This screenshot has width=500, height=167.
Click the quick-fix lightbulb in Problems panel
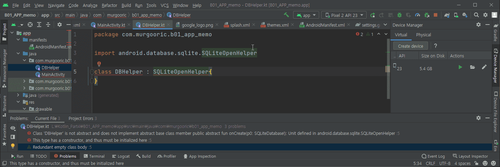coord(13,146)
